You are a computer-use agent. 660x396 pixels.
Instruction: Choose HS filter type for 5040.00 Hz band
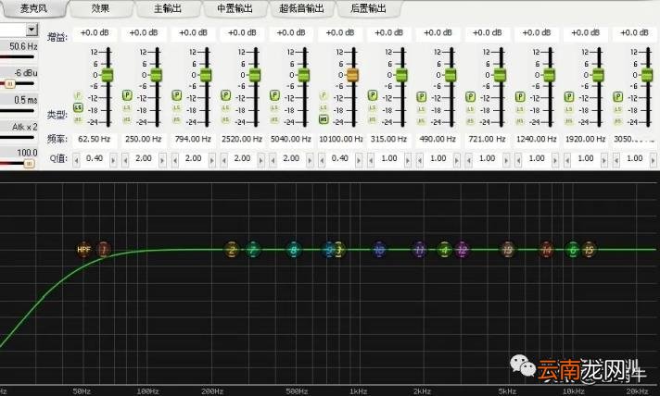tap(274, 119)
